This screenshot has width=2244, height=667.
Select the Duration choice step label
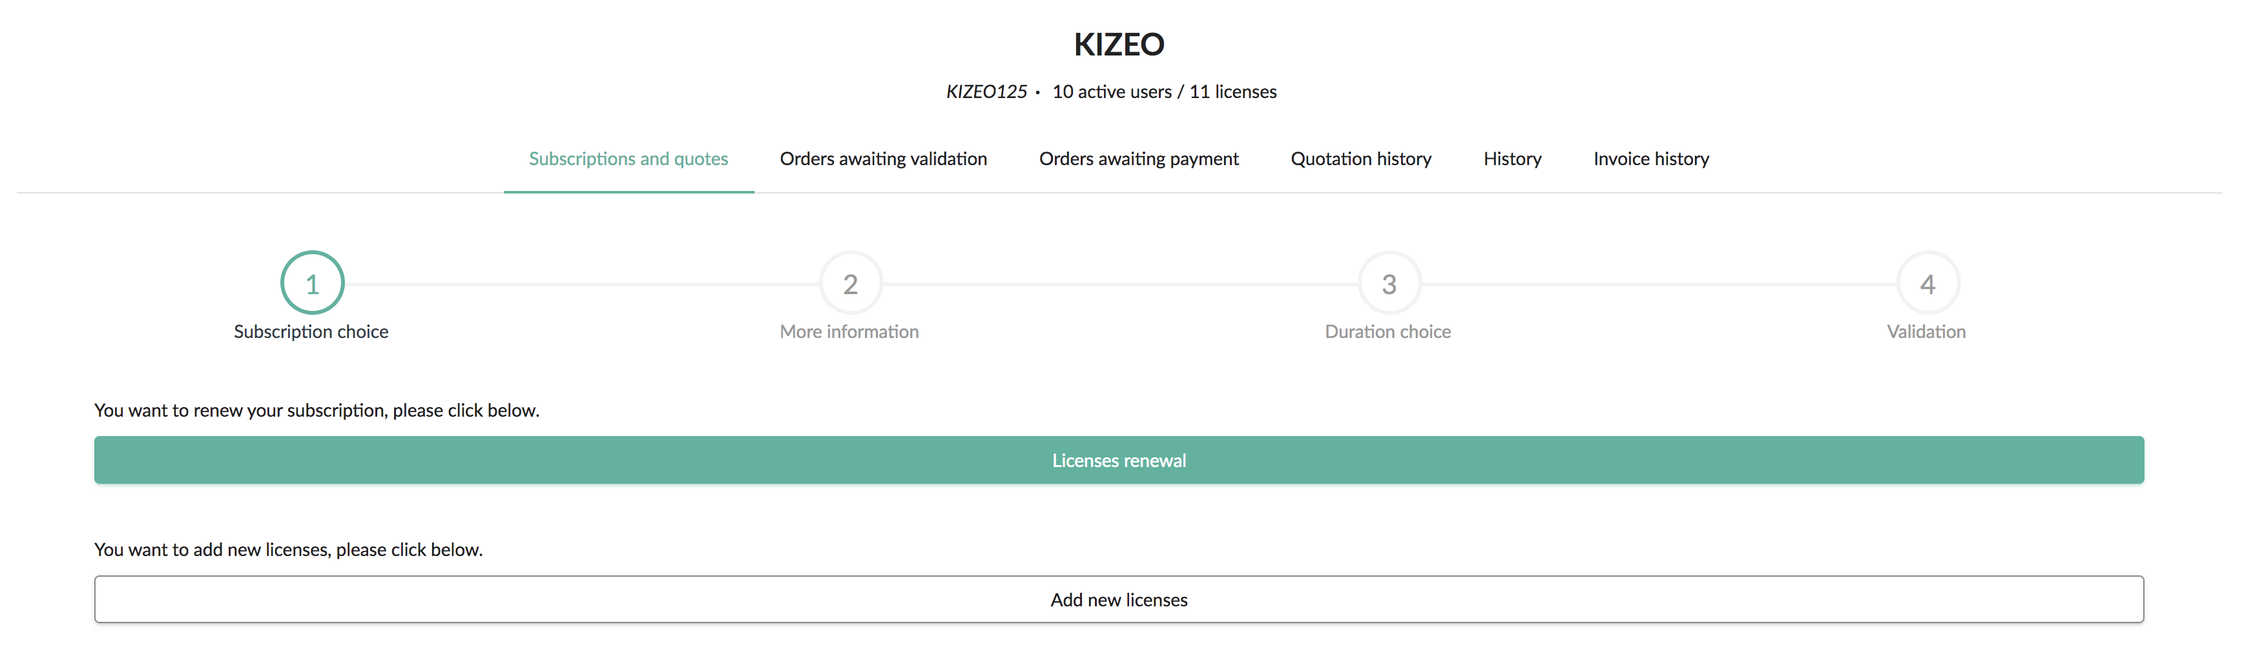point(1387,332)
